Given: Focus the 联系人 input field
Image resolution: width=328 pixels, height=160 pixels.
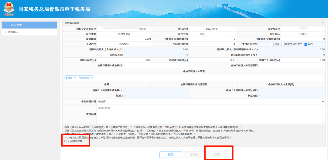Looking at the screenshot, I should point(156,95).
